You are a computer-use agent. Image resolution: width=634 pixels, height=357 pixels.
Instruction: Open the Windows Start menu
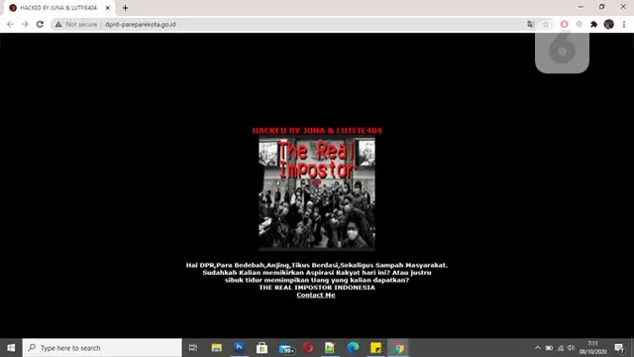point(11,348)
